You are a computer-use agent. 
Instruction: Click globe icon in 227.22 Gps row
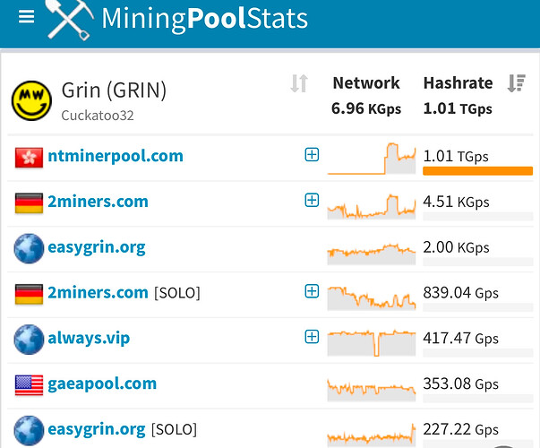29,430
